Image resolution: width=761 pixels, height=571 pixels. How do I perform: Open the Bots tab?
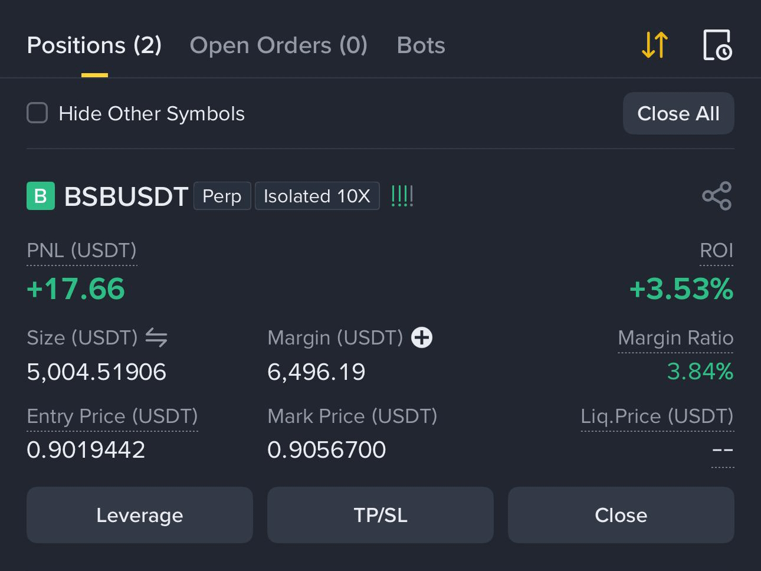coord(421,45)
